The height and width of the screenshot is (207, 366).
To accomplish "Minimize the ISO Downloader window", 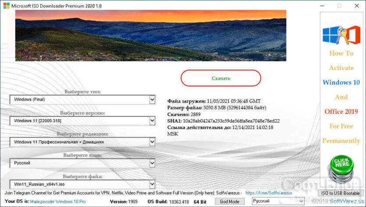I will [322, 6].
